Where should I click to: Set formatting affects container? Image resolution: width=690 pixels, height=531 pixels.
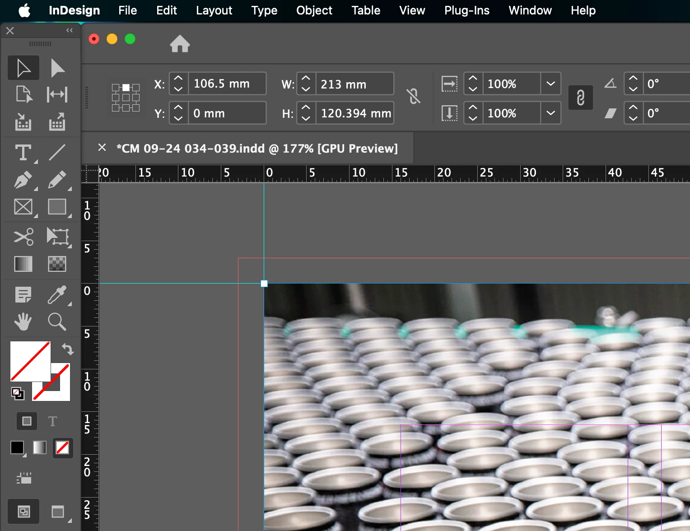pyautogui.click(x=27, y=421)
